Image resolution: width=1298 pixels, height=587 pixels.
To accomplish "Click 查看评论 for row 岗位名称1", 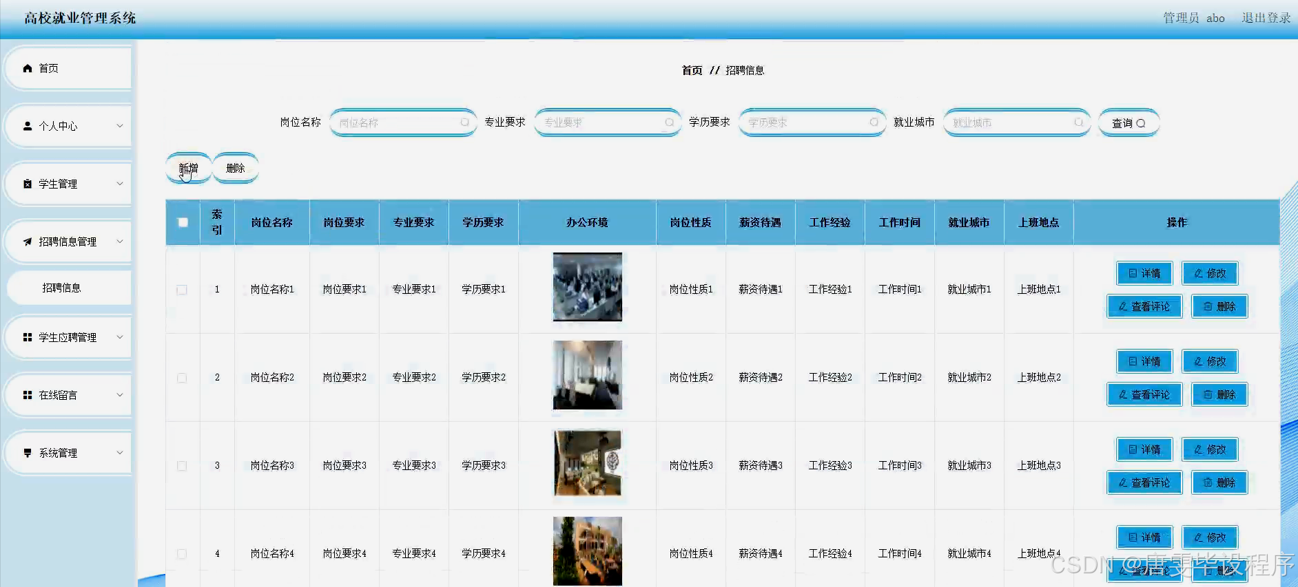I will tap(1144, 306).
